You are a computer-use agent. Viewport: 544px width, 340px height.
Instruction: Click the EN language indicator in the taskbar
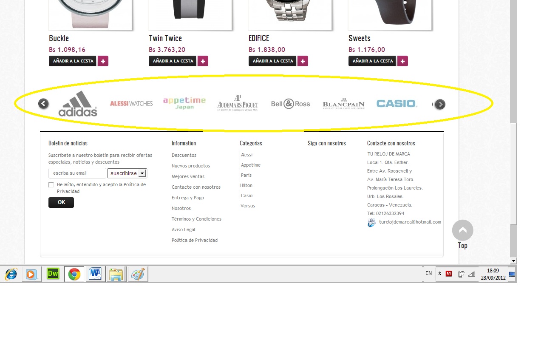pos(428,273)
